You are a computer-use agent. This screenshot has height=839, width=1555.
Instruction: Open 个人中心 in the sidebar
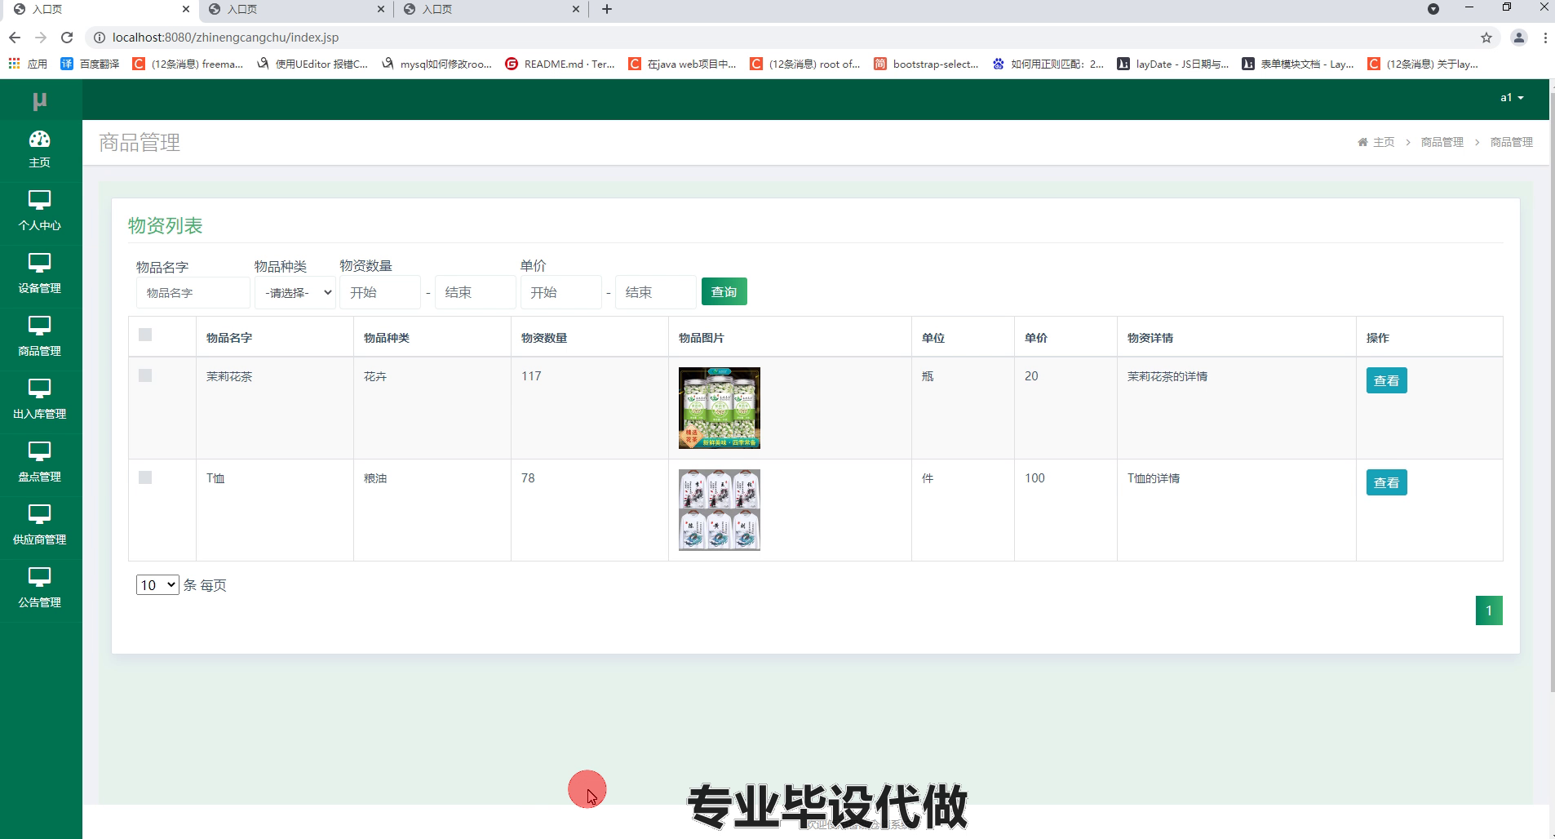click(x=40, y=211)
